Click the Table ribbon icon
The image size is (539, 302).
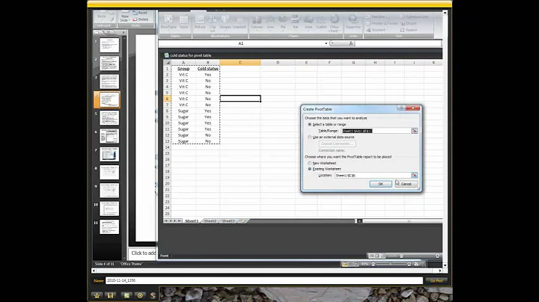(184, 22)
